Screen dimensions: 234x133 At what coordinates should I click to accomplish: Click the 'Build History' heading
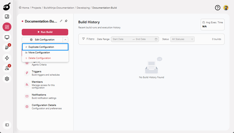coord(89,22)
